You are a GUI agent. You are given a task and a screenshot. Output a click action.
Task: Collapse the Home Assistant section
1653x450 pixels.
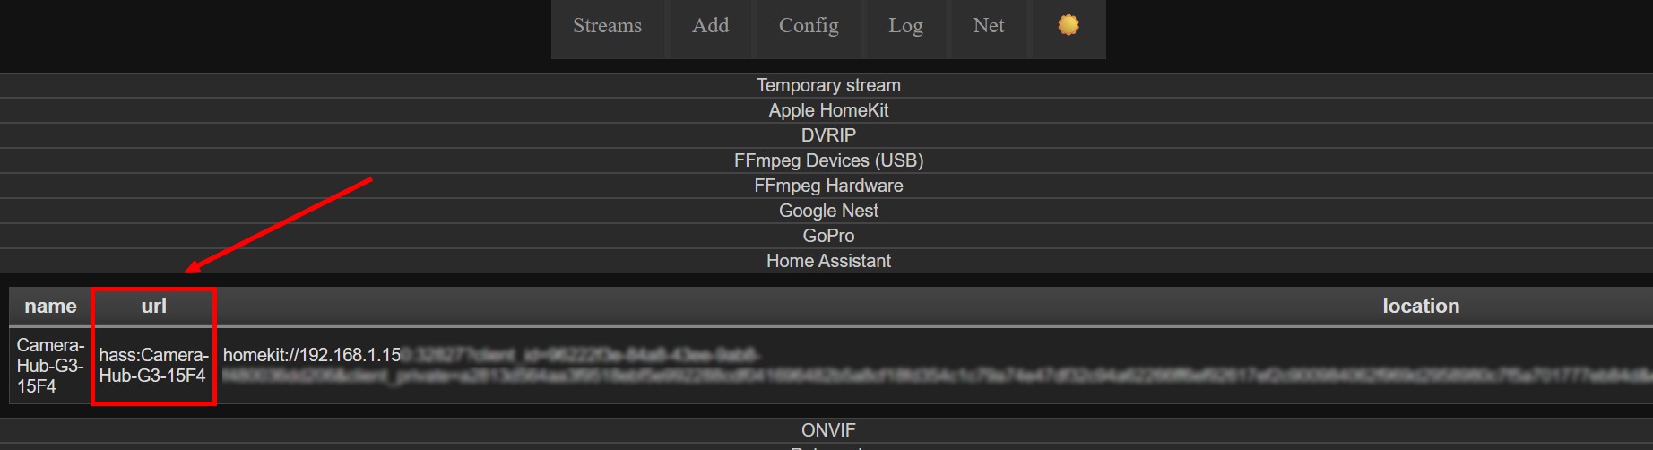pyautogui.click(x=826, y=261)
